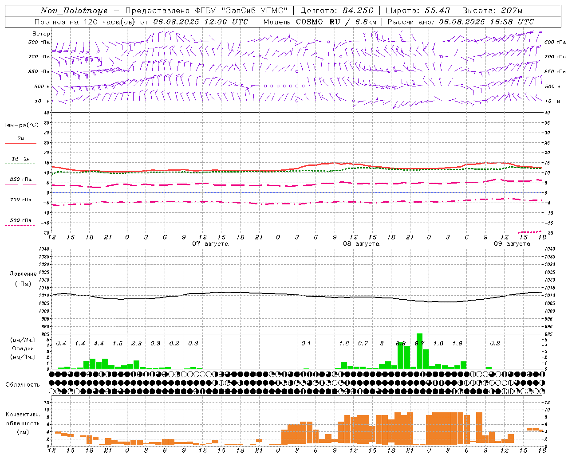
Task: Click the tallest green precipitation bar
Action: [419, 351]
